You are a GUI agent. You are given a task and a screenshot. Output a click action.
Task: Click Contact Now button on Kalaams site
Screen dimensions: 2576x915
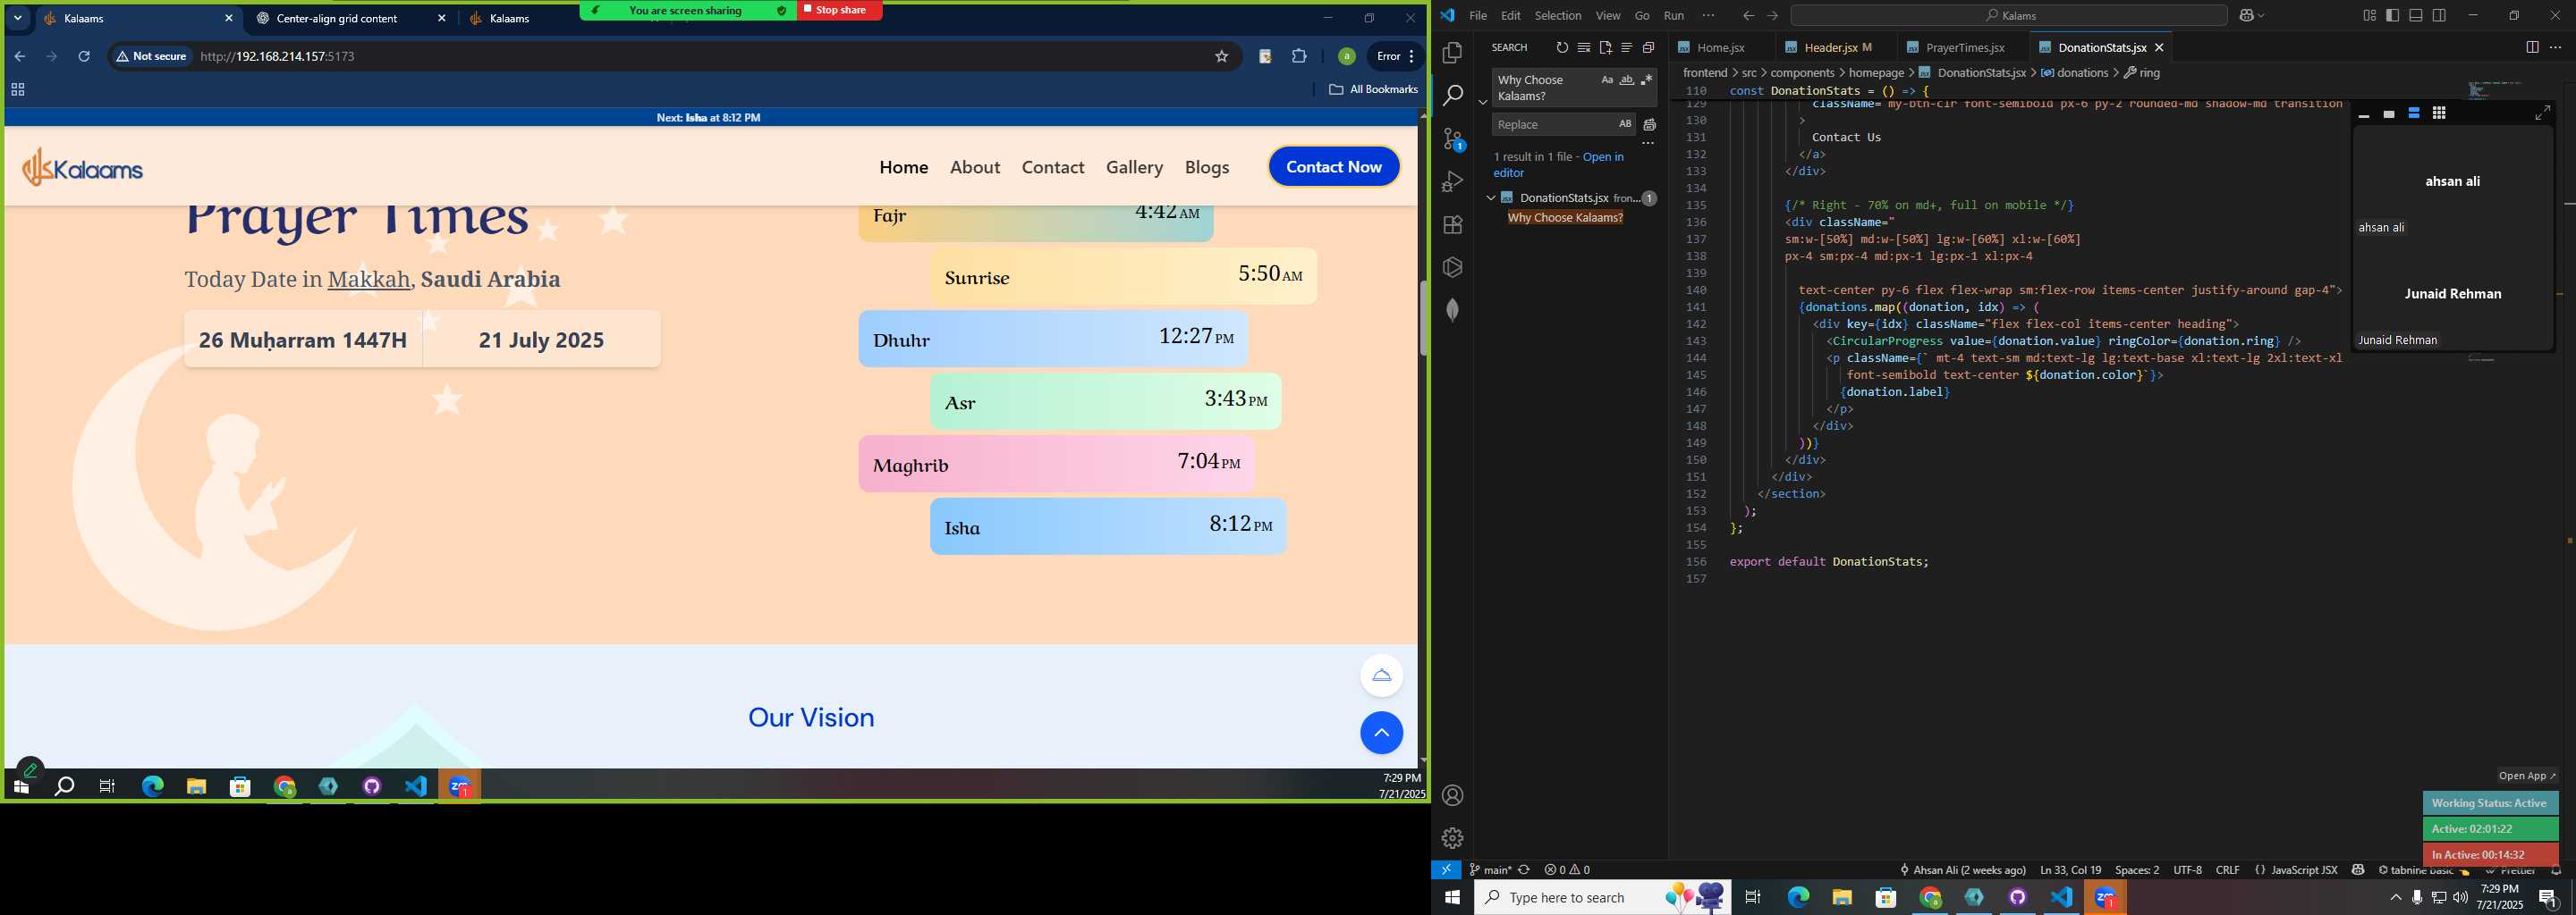[x=1333, y=167]
